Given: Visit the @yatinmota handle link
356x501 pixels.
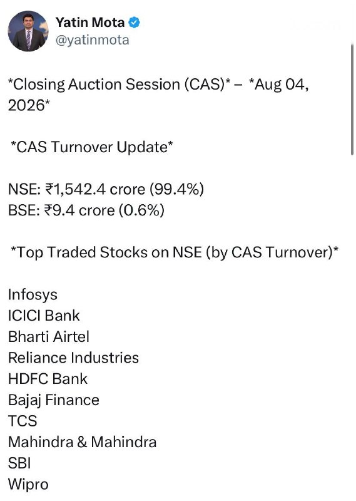Looking at the screenshot, I should 92,40.
